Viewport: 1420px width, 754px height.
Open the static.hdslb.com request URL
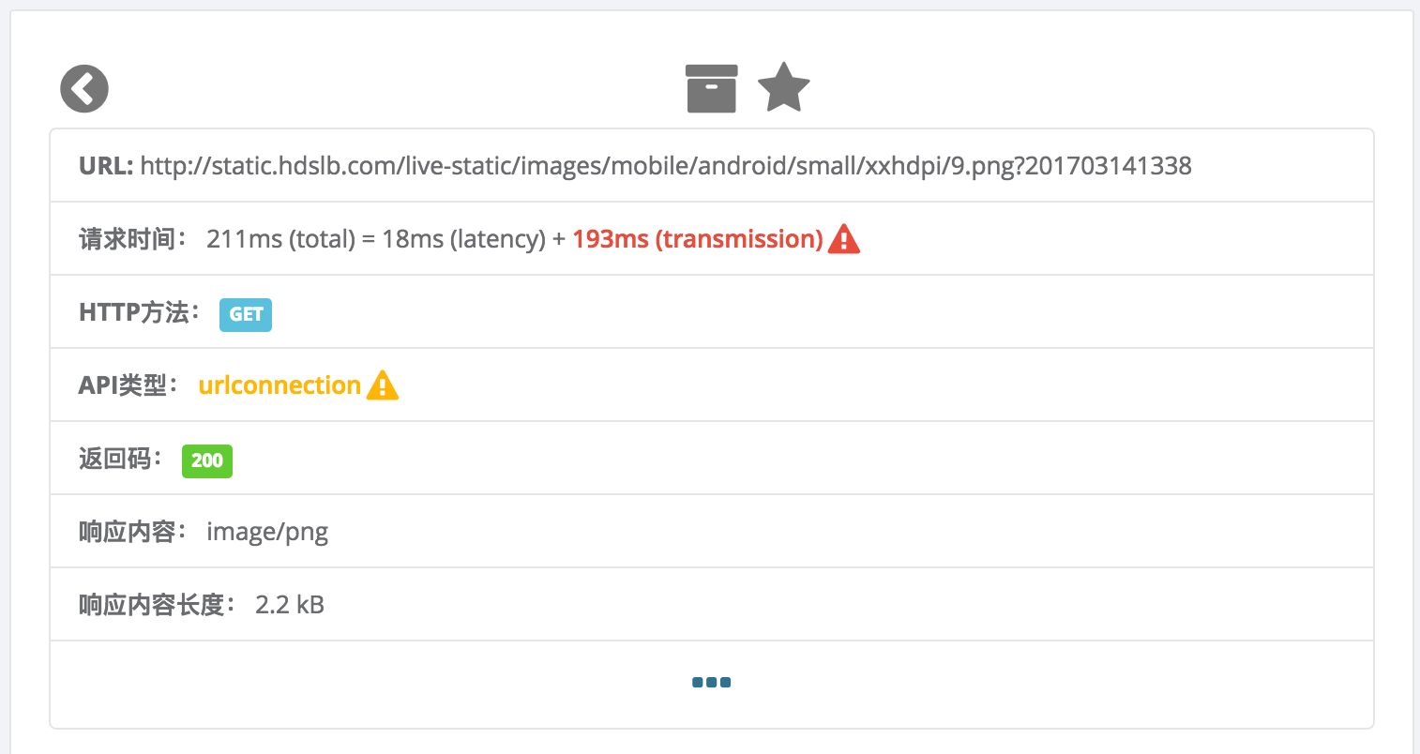[x=666, y=166]
